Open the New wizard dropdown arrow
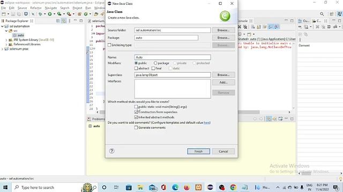Viewport: 343px width, 192px height. tap(8, 14)
